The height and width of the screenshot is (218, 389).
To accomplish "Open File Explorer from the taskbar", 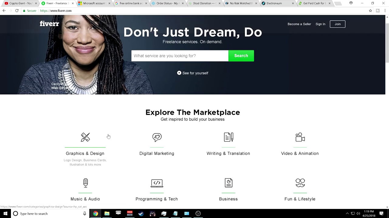I will [x=107, y=213].
